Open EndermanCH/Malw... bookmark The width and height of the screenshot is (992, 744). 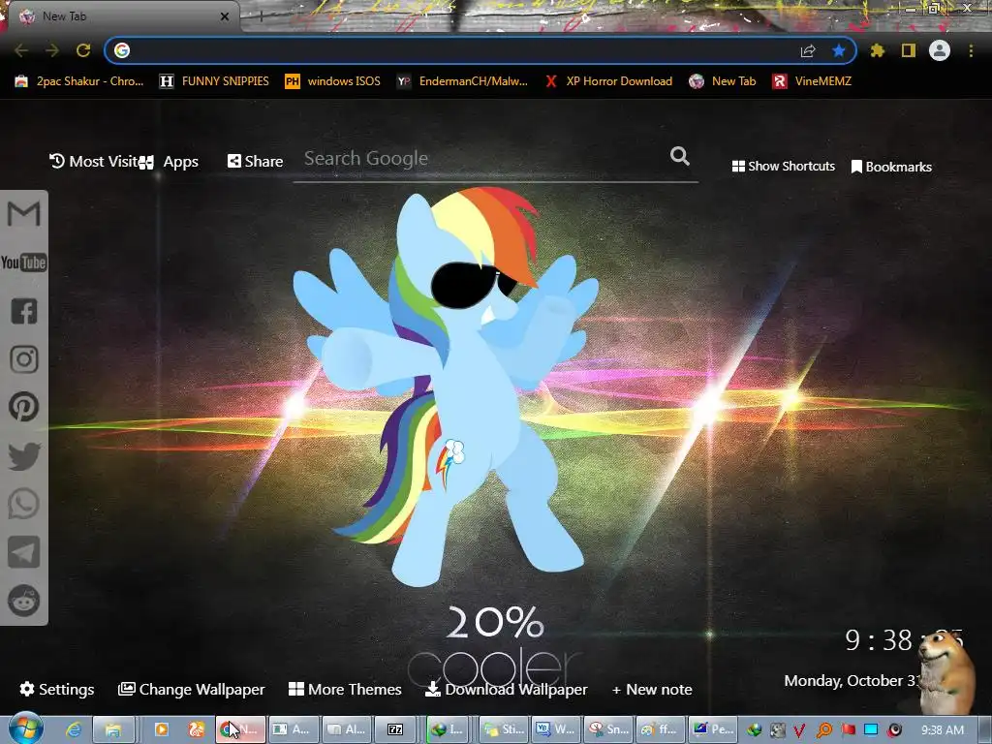click(x=462, y=81)
